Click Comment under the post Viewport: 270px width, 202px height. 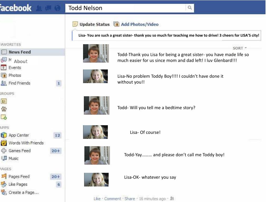tap(113, 199)
